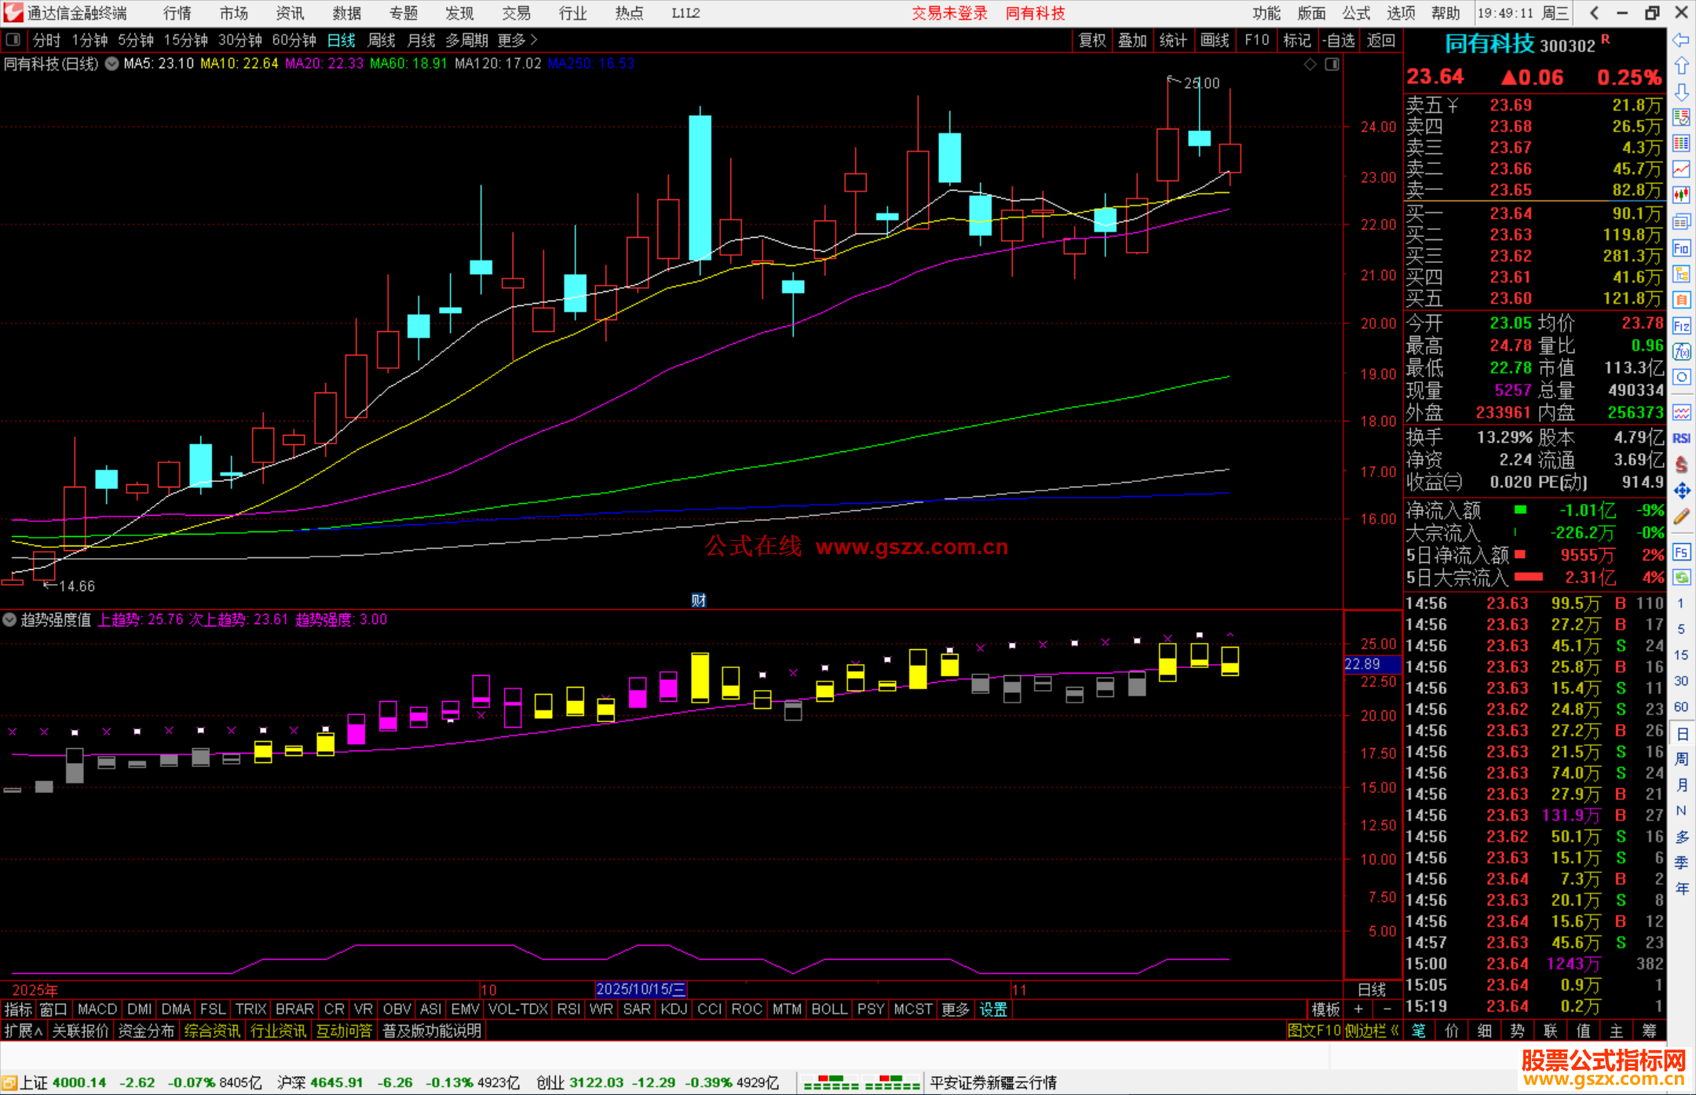
Task: Click the FS sidebar icon
Action: pos(1681,552)
